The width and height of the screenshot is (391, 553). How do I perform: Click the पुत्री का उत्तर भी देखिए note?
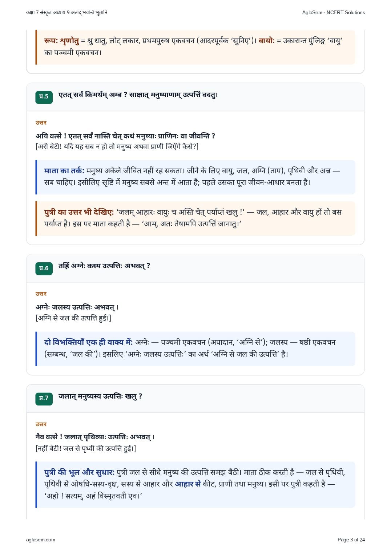(195, 218)
